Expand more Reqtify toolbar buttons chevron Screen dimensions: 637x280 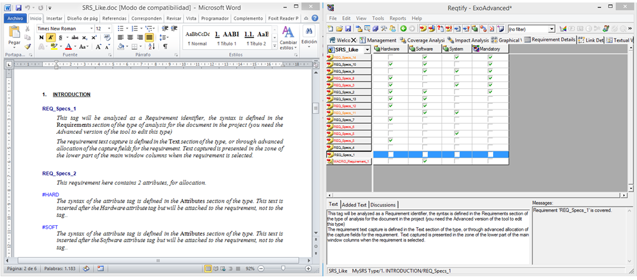pos(629,29)
